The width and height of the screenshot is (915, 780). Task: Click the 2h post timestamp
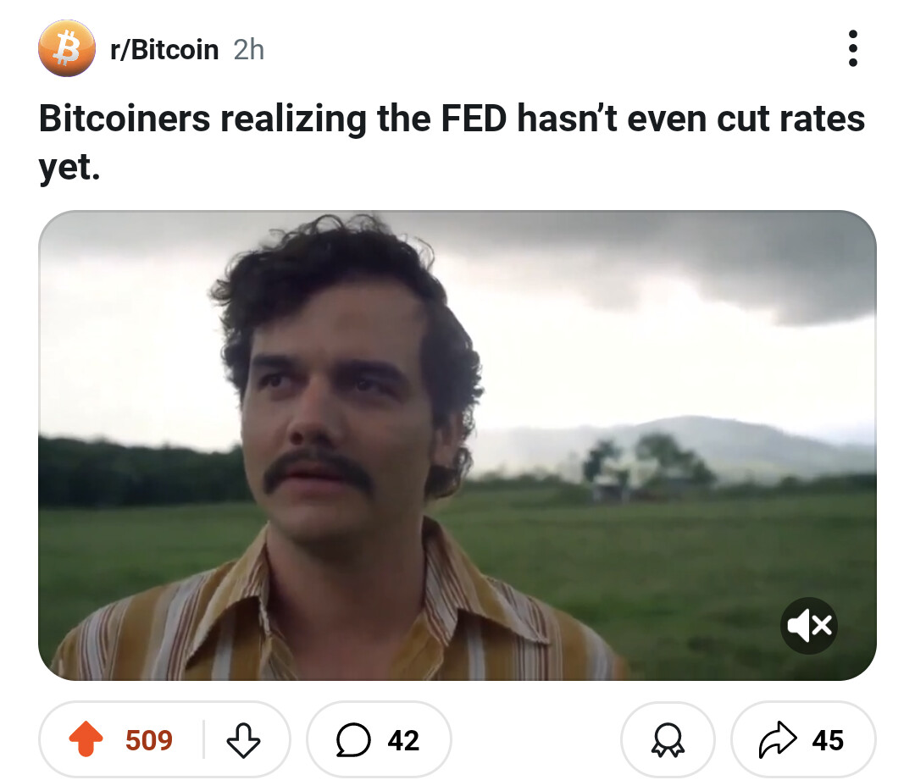click(x=249, y=50)
